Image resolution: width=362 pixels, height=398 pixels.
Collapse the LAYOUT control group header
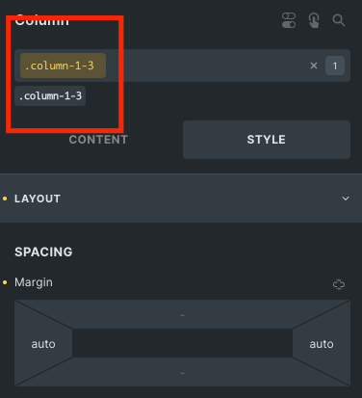181,199
